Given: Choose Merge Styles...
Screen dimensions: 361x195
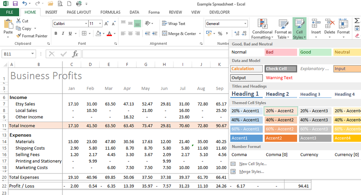Looking at the screenshot, I should tap(248, 172).
